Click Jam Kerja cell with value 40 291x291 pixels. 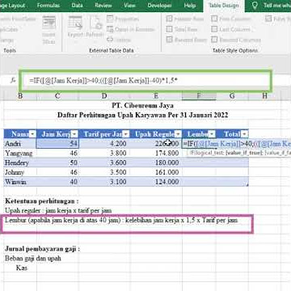pos(57,182)
